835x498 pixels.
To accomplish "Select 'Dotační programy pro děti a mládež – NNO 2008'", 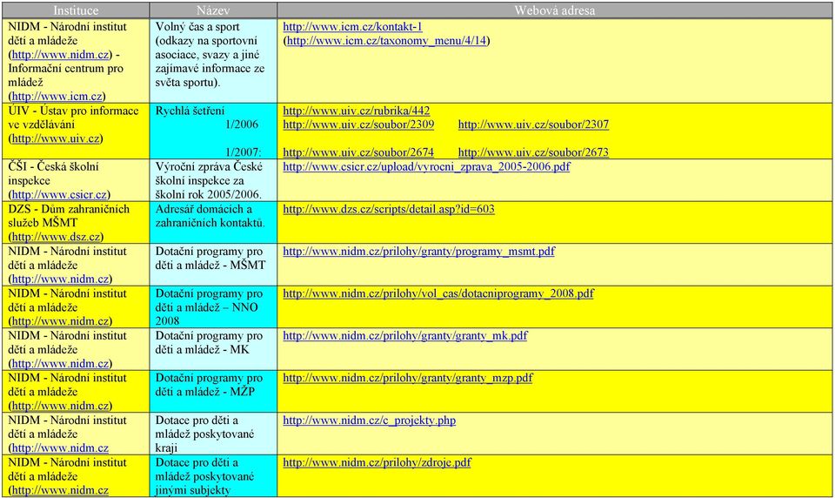I will tap(213, 307).
